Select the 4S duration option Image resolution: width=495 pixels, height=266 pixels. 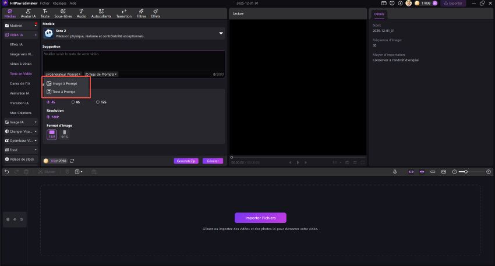click(x=51, y=102)
